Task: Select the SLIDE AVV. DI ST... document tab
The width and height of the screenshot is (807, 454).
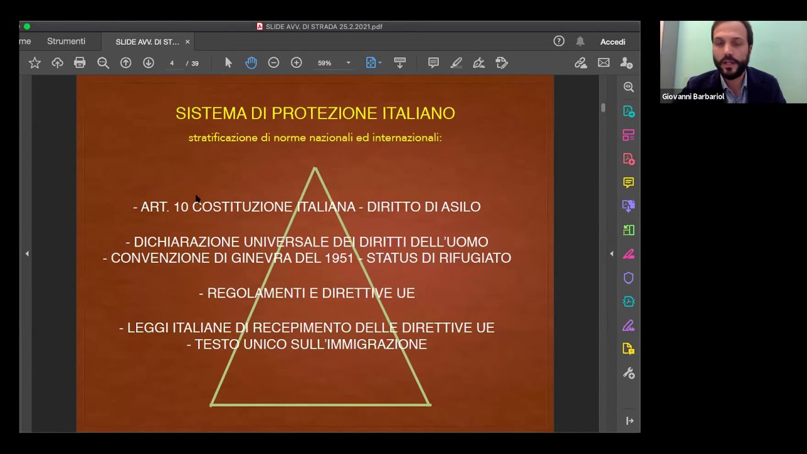Action: coord(147,42)
